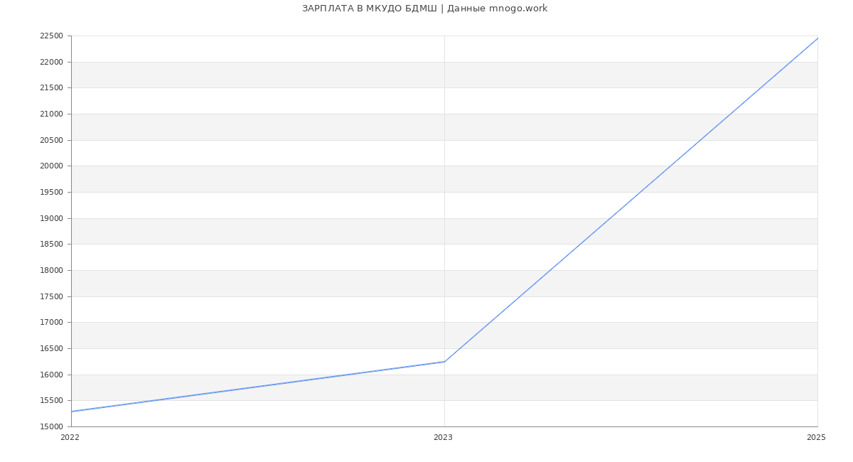
Task: Select the 2025 x-axis label
Action: tap(816, 438)
